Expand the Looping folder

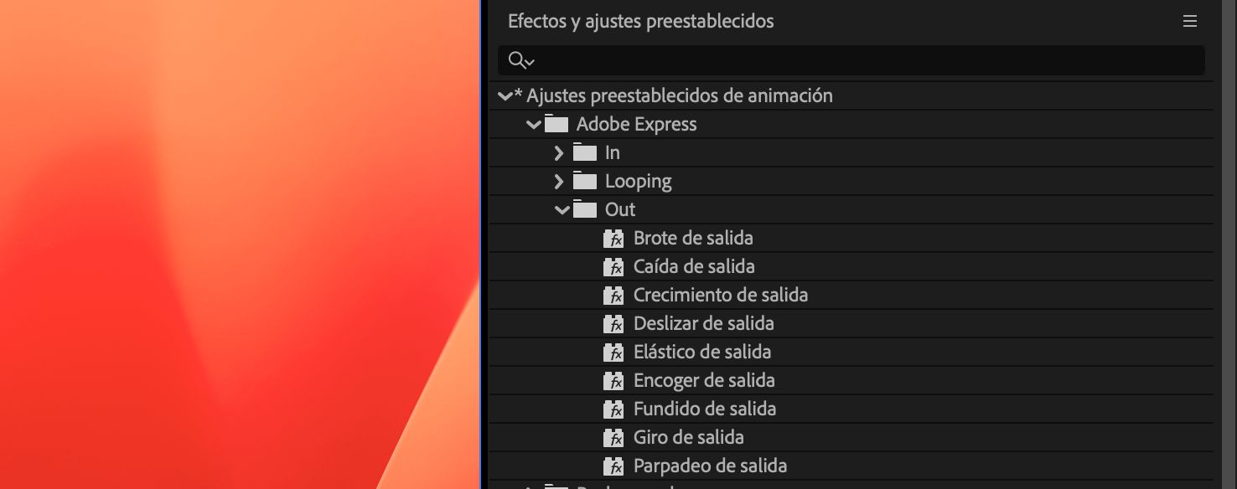coord(559,181)
